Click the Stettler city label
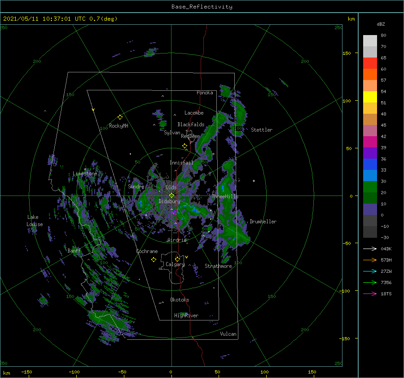Image resolution: width=404 pixels, height=378 pixels. (262, 130)
